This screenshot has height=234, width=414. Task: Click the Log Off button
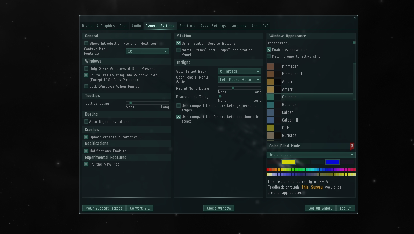tap(346, 208)
